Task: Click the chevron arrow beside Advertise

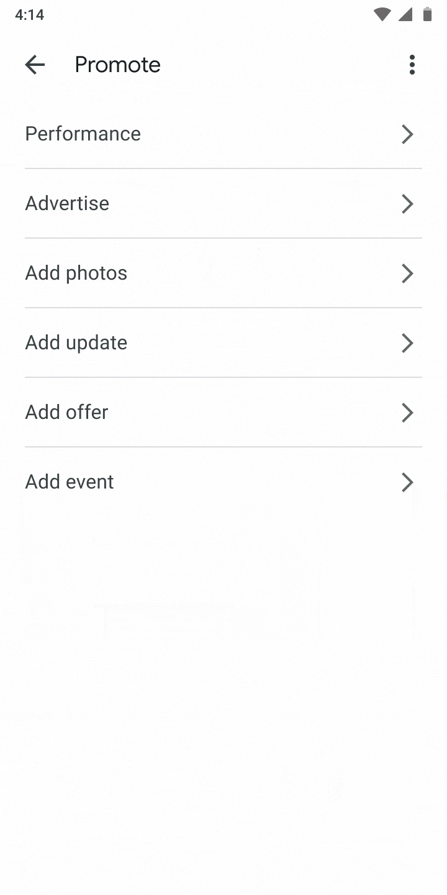Action: click(x=407, y=204)
